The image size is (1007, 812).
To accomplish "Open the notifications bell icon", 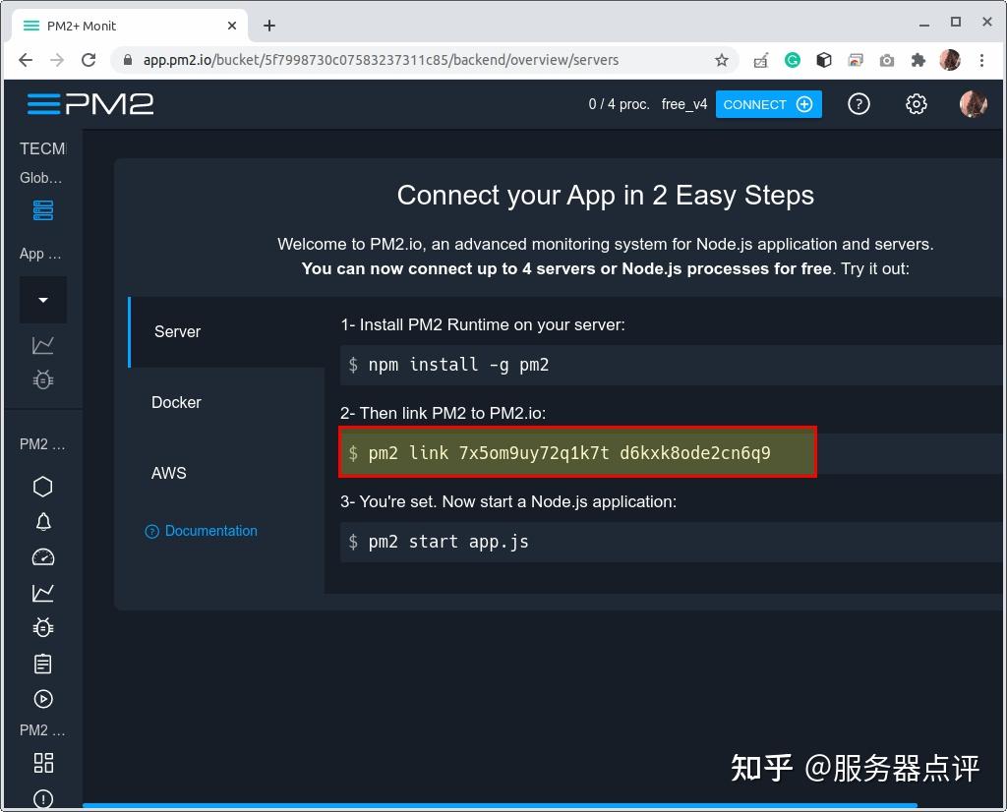I will tap(42, 521).
